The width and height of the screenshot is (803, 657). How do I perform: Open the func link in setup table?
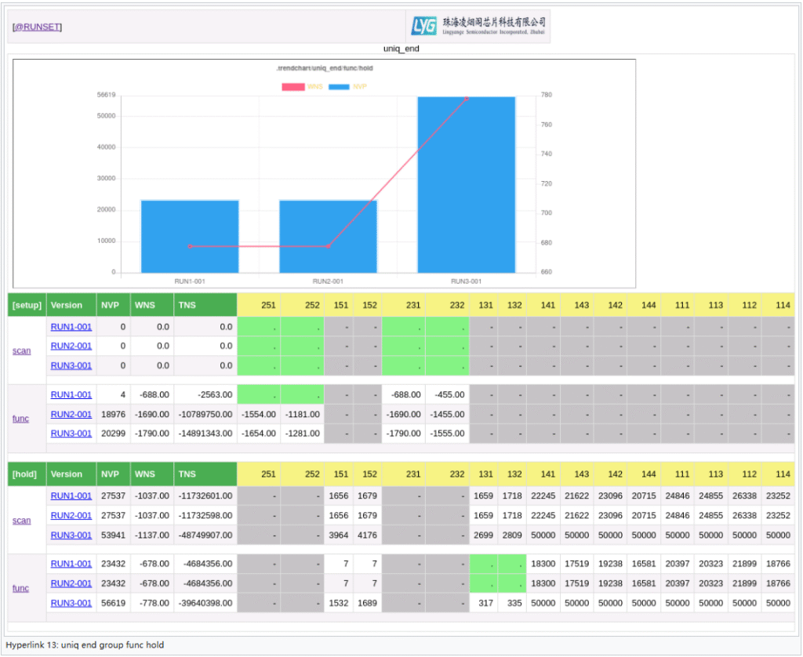tap(20, 419)
